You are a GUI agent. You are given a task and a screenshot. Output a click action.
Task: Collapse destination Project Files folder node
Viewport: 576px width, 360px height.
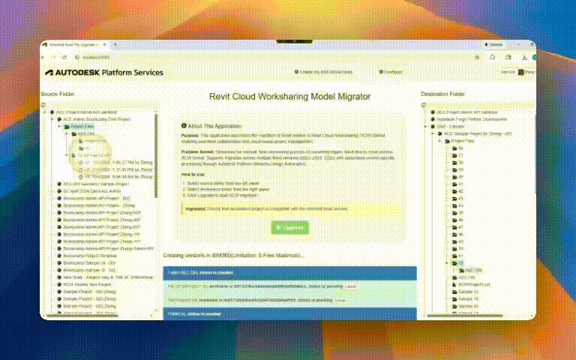point(440,141)
